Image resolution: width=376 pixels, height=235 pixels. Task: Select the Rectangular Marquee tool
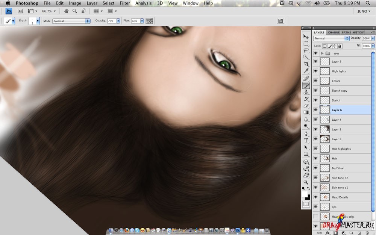pyautogui.click(x=306, y=43)
